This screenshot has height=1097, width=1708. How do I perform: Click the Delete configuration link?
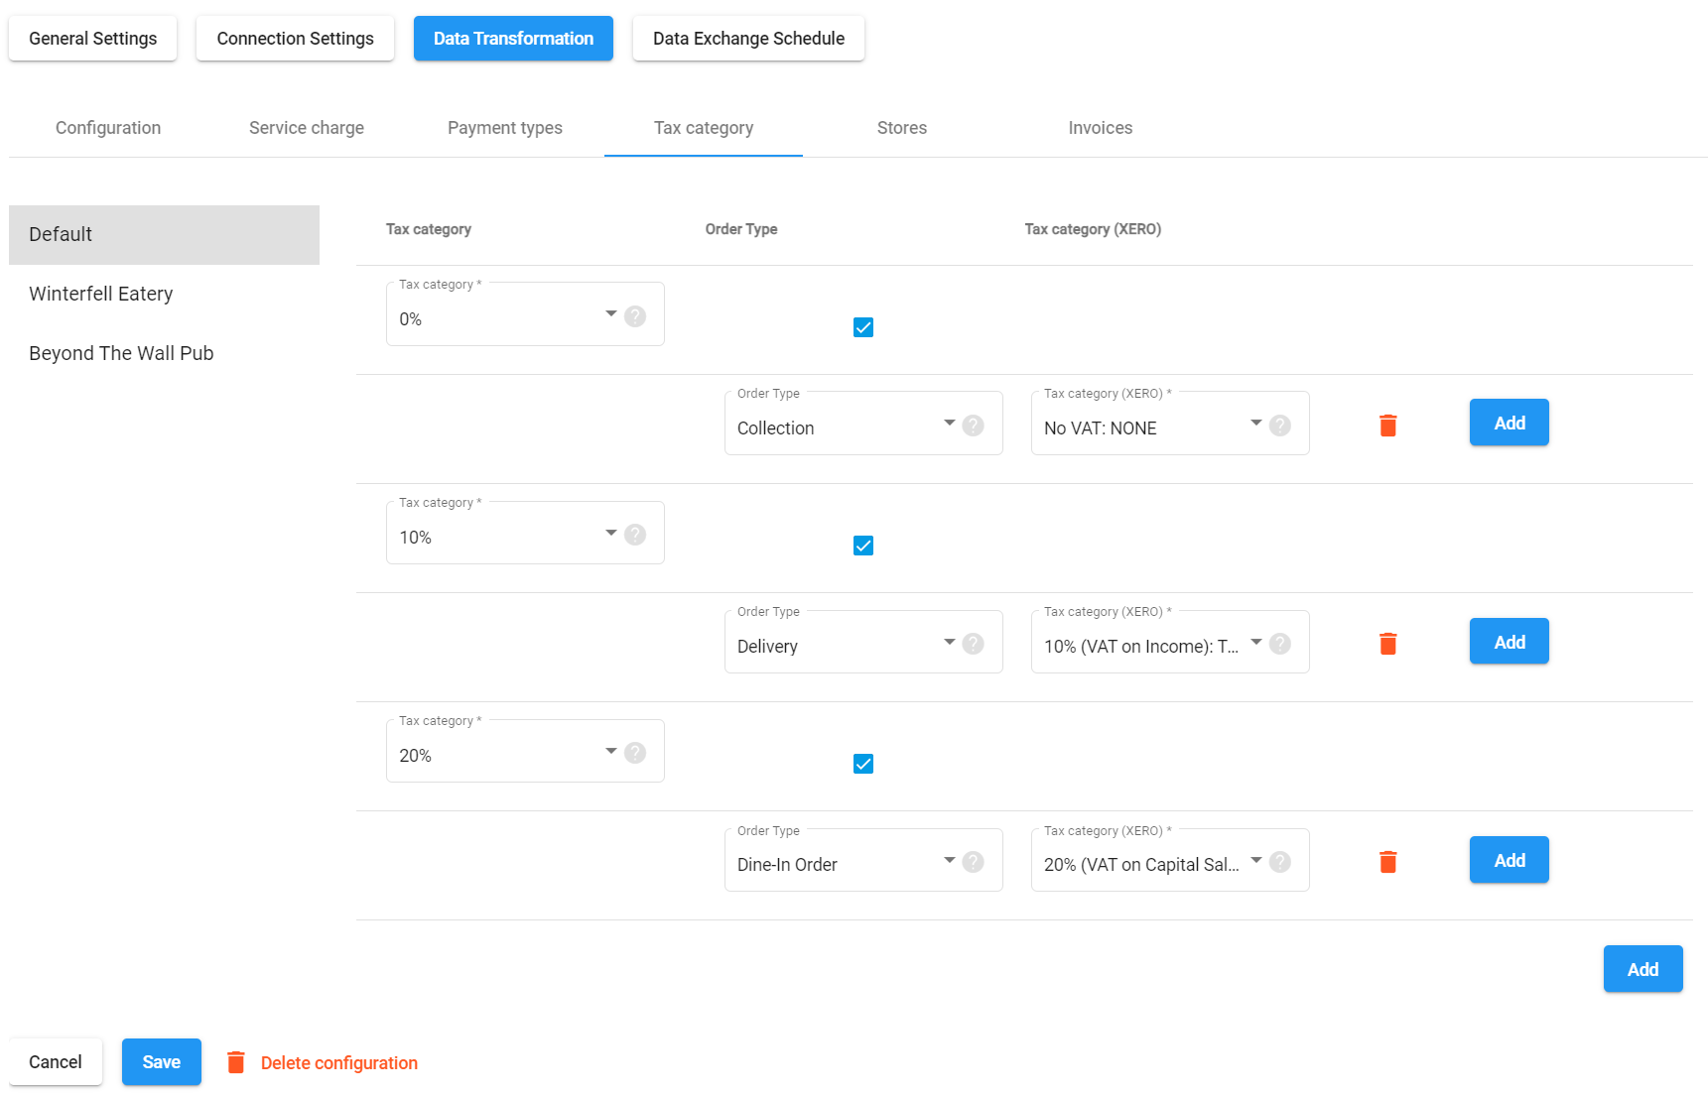click(338, 1063)
